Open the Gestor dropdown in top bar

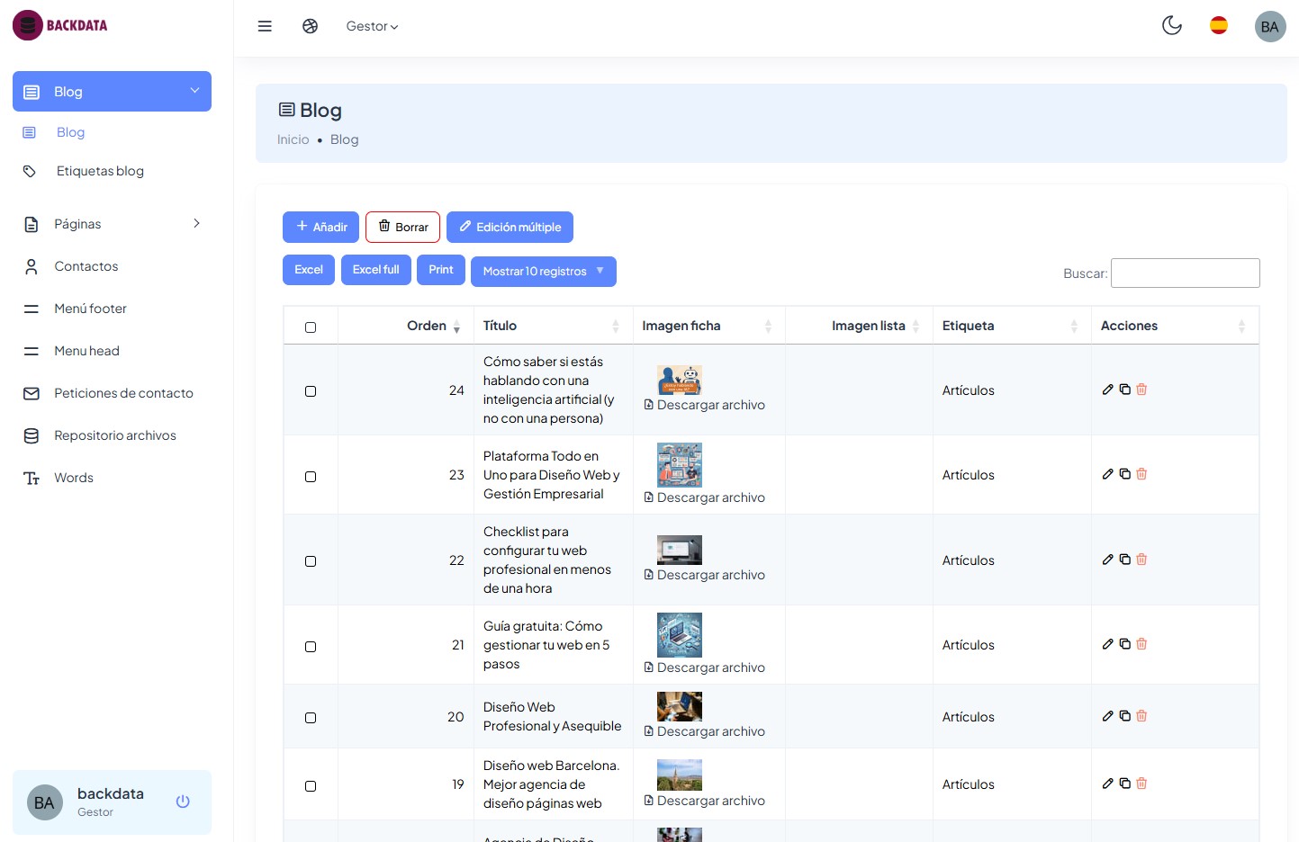point(372,26)
